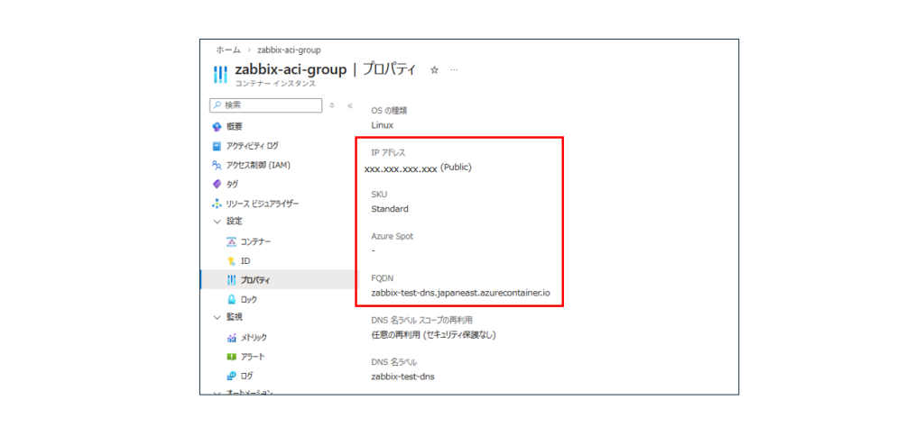The height and width of the screenshot is (436, 924).
Task: Click the OS の種類 label
Action: point(389,111)
